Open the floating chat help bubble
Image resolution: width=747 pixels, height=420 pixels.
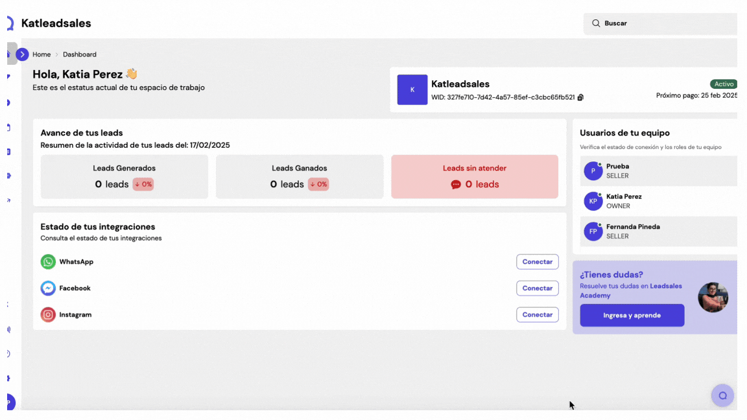pos(722,395)
